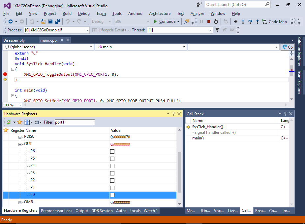Screen dimensions: 305x224
Task: Switch to the Locals tab
Action: 135,211
